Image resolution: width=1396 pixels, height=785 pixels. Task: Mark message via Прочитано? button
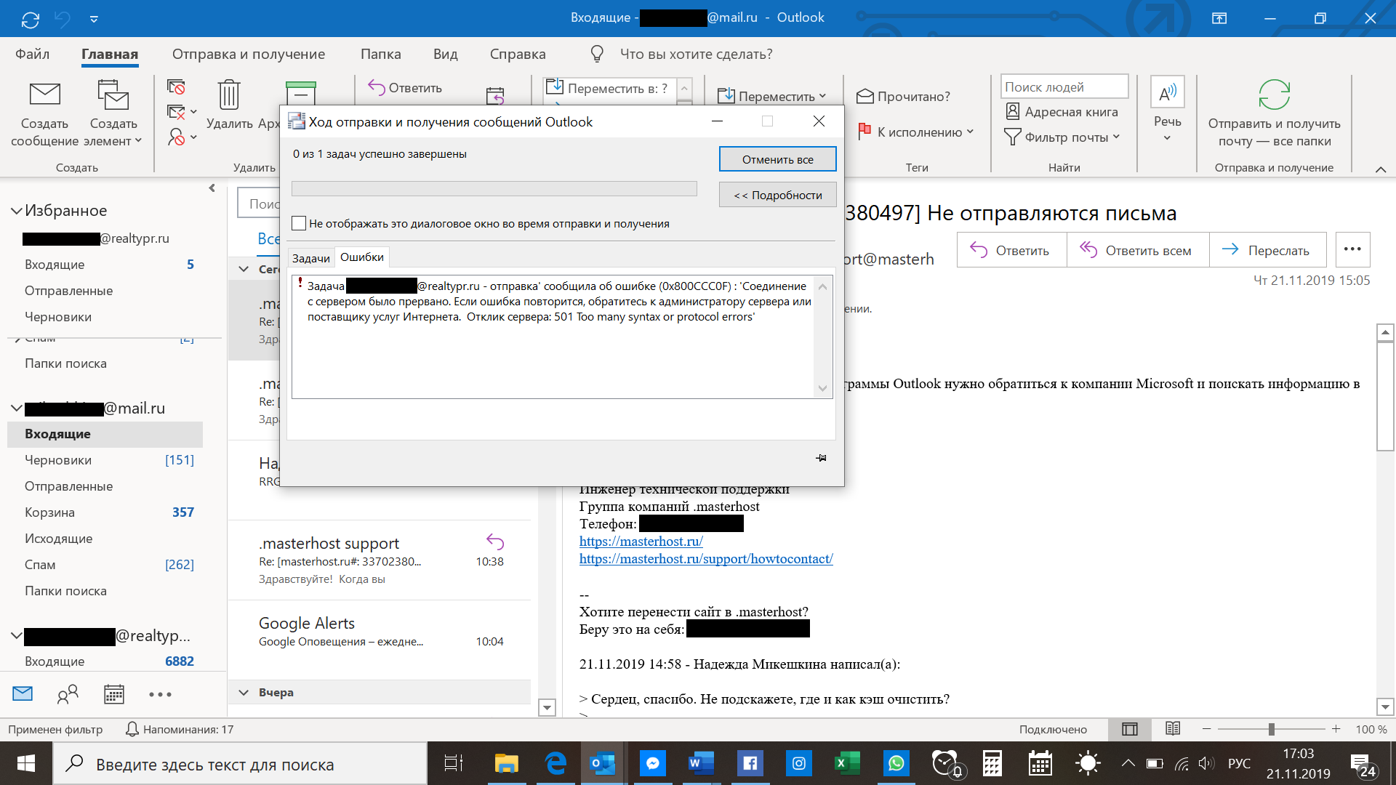903,96
